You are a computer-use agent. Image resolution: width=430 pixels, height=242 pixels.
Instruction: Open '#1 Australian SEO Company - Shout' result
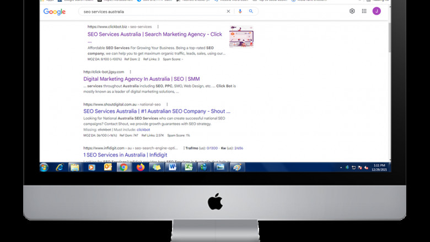[157, 111]
